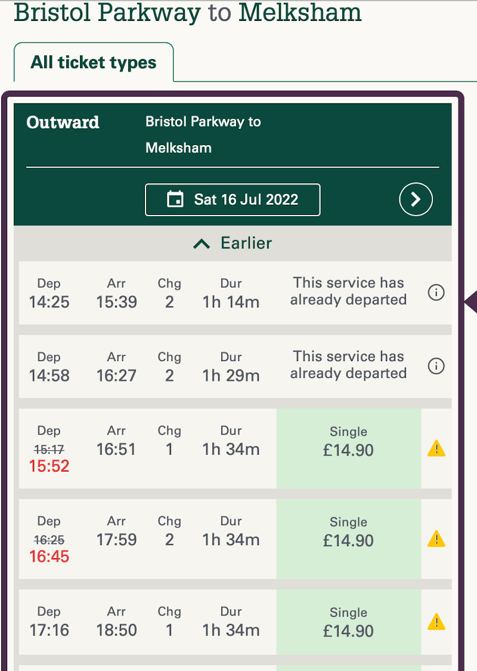Screen dimensions: 477x671
Task: Click warning triangle for 16:45 departure
Action: coord(436,539)
